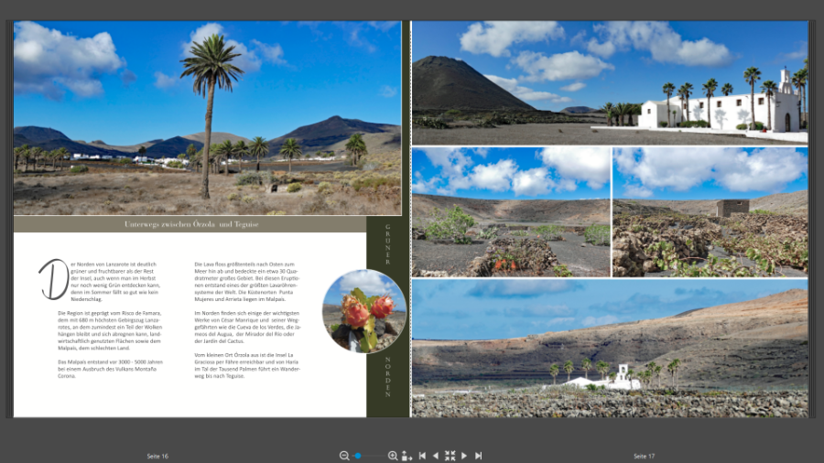Select the white church panorama photo
Viewport: 824px width, 463px height.
(x=610, y=83)
